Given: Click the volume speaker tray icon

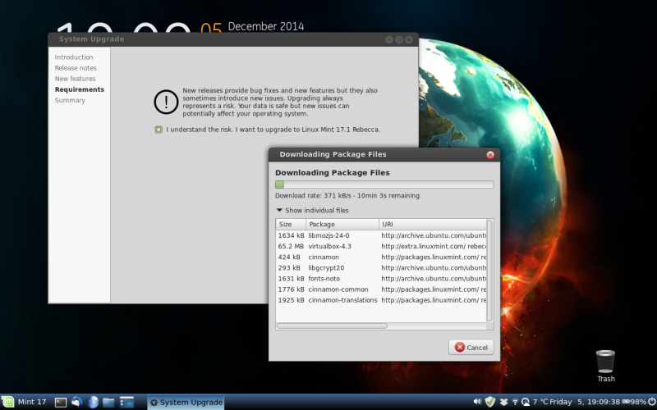Looking at the screenshot, I should coord(477,402).
